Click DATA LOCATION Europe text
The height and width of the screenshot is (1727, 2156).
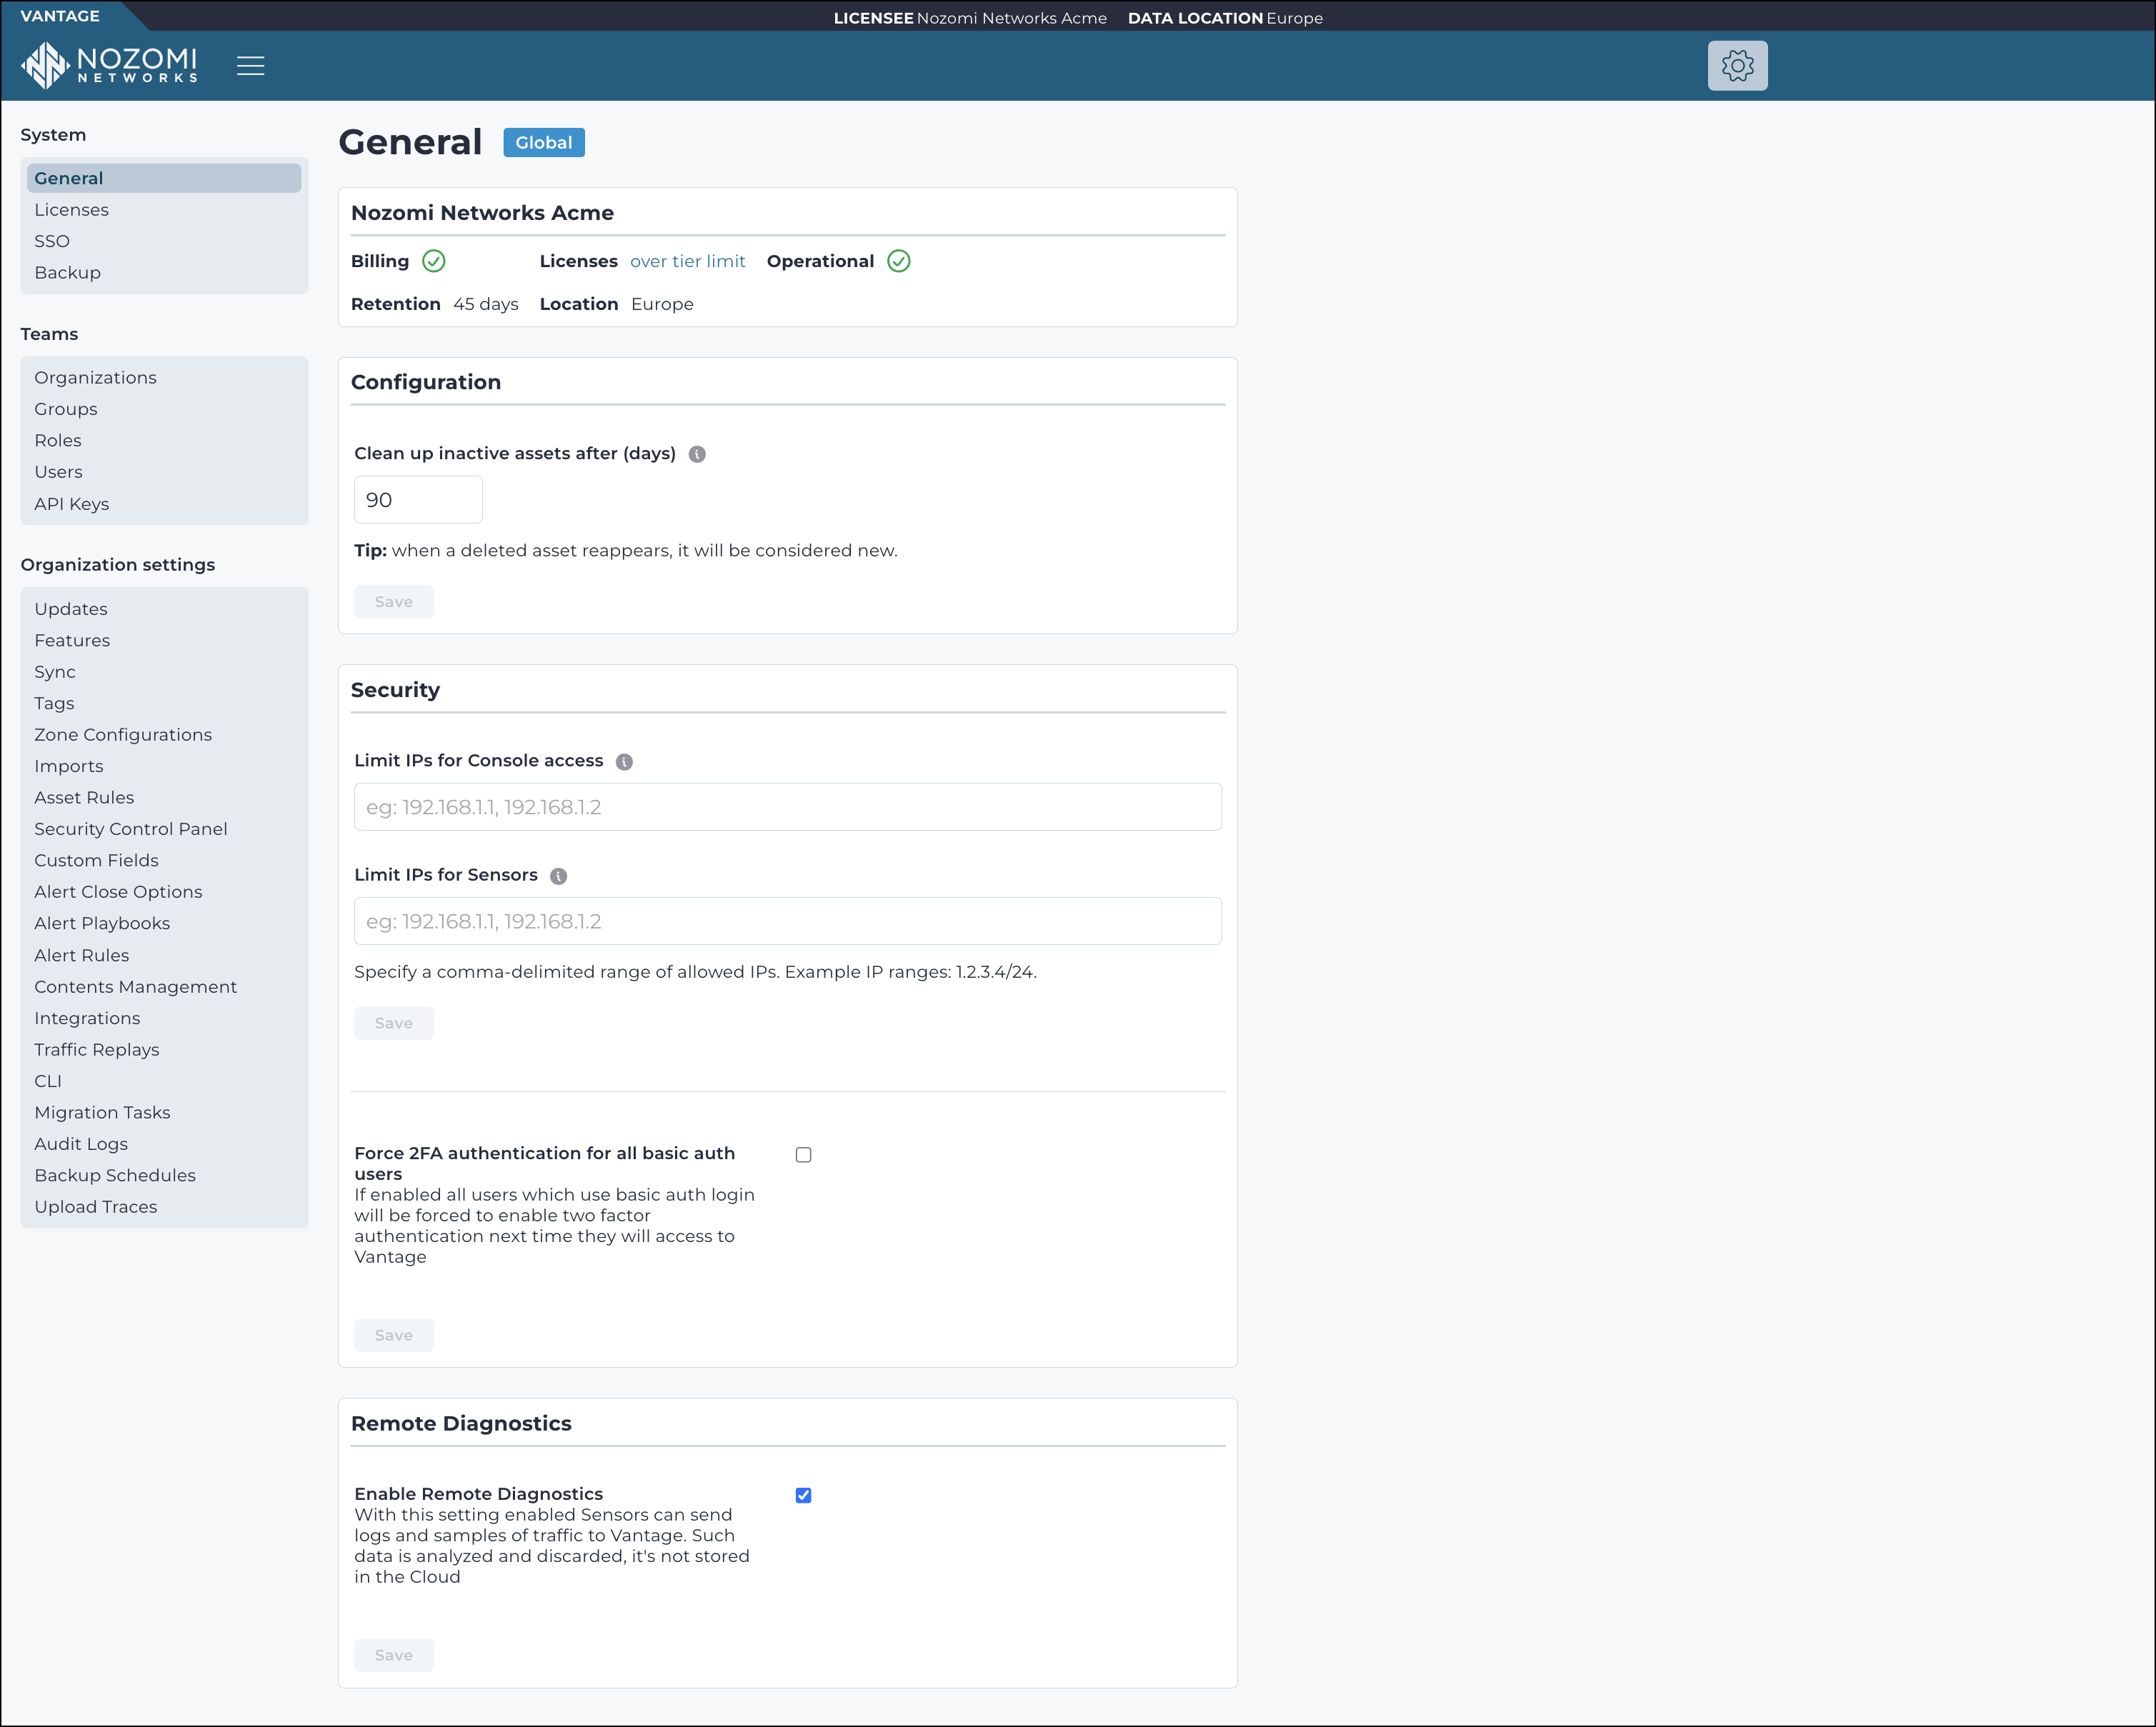tap(1225, 18)
